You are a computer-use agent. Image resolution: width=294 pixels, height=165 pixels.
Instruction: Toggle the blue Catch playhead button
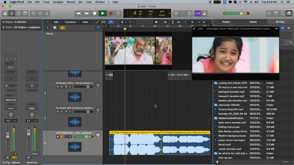111,22
